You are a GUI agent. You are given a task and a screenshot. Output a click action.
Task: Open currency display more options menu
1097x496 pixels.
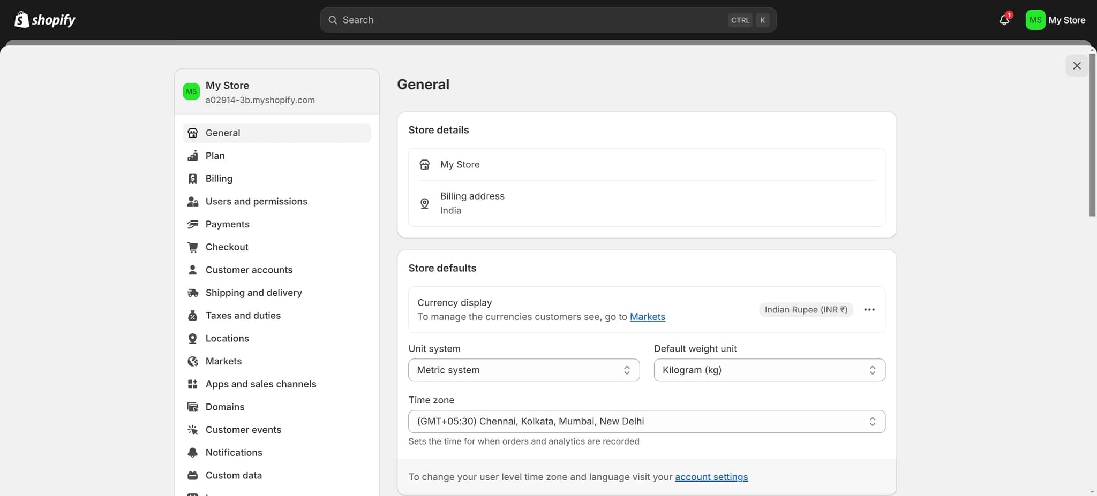[x=869, y=310]
